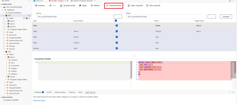Expand test2.t2 table under db1
The height and width of the screenshot is (105, 237).
coord(6,27)
